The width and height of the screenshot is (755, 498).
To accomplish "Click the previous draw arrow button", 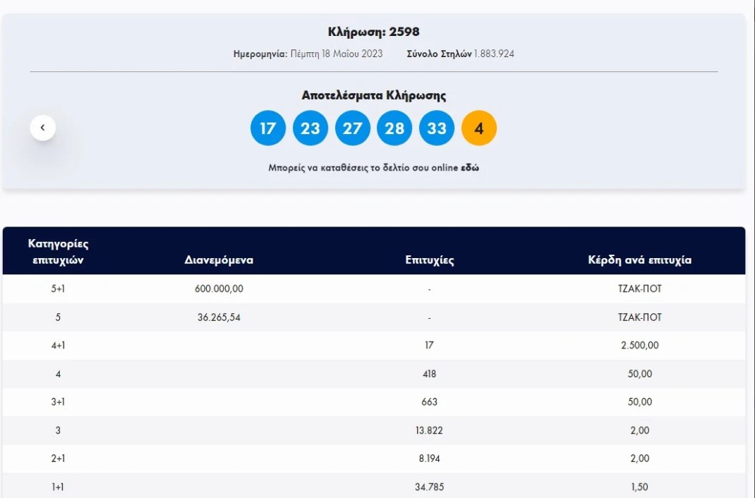I will click(x=42, y=128).
